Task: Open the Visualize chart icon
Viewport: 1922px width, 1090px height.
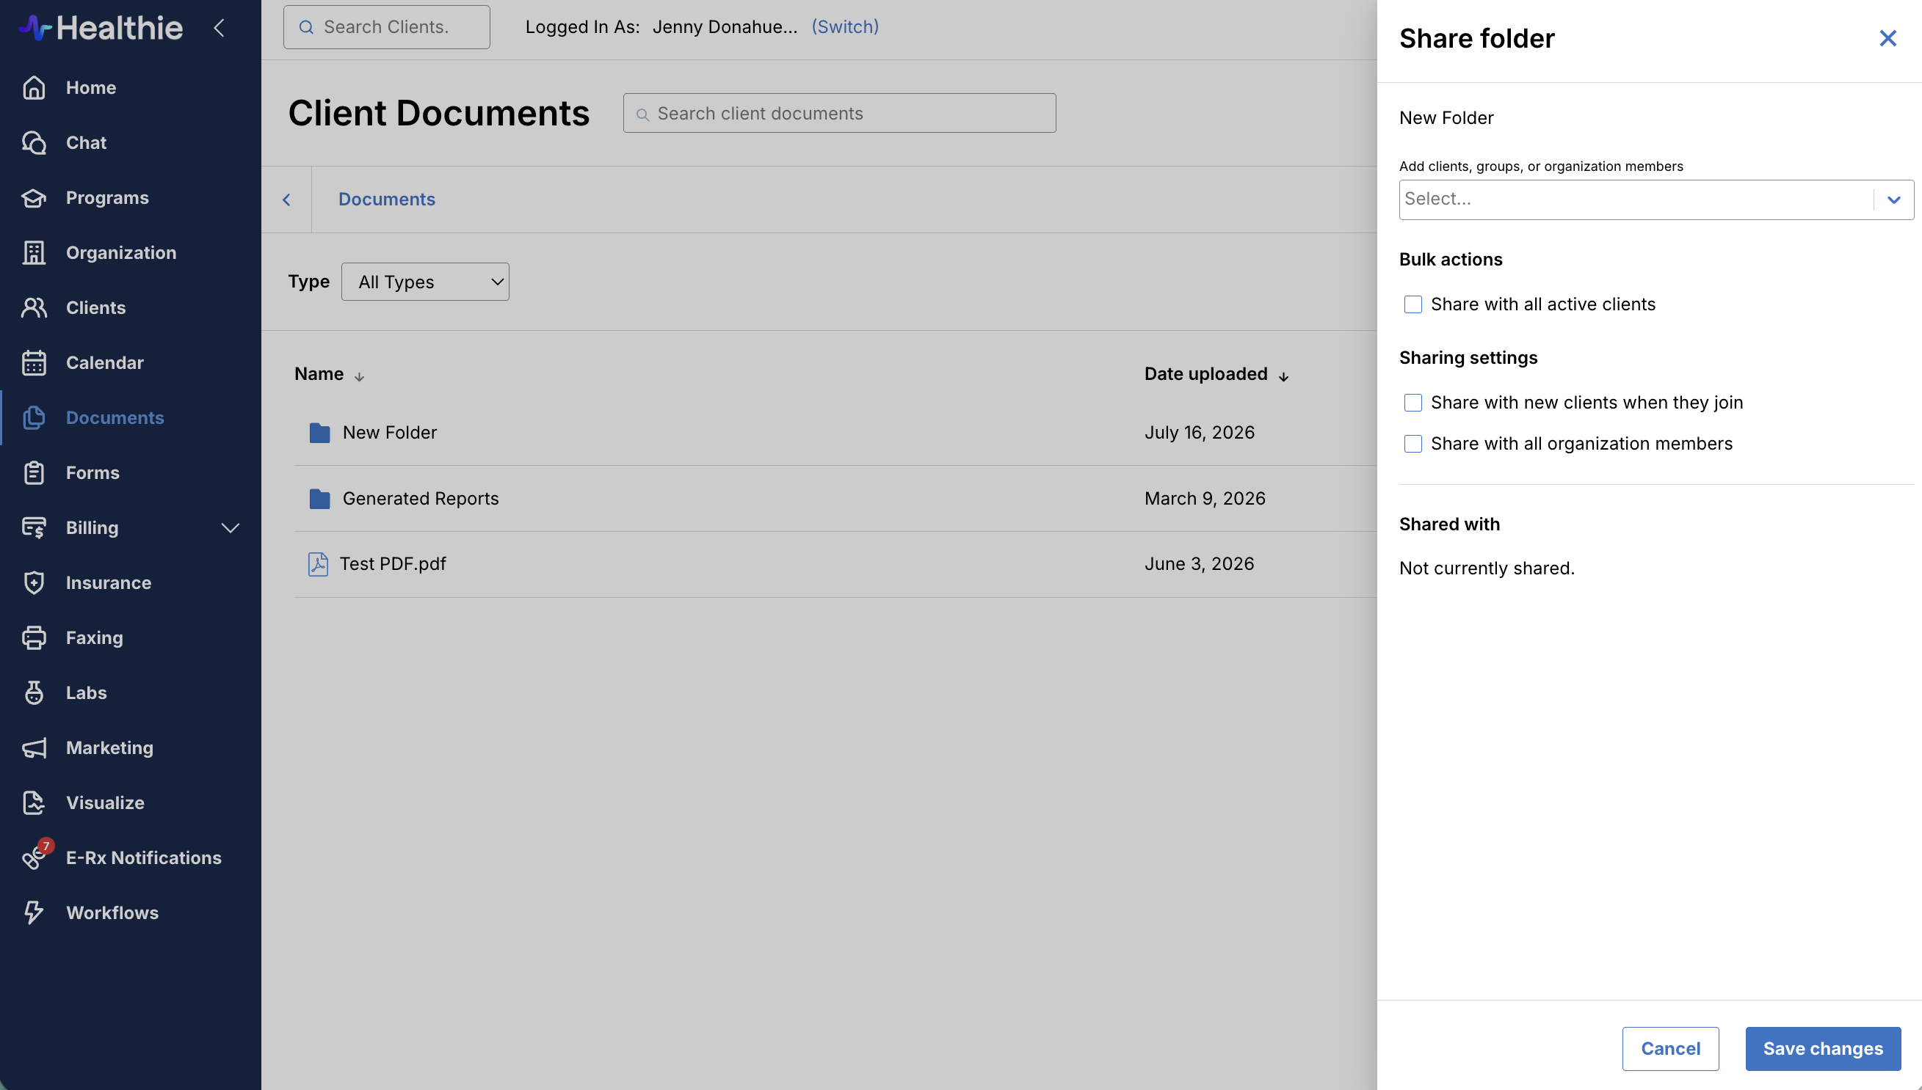Action: (34, 802)
